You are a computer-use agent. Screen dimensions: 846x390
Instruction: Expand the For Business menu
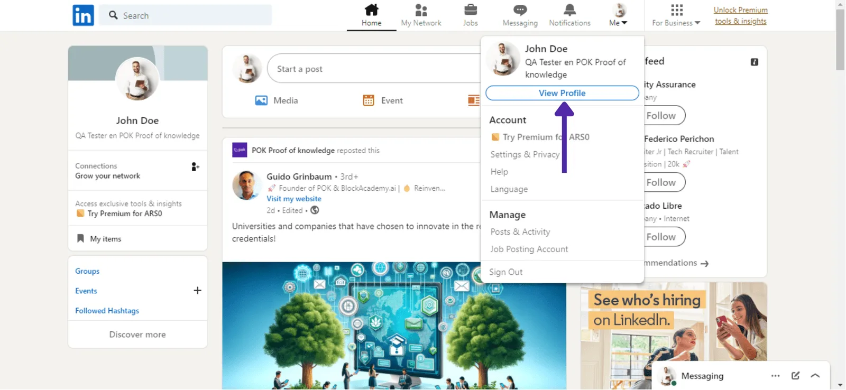pos(676,15)
